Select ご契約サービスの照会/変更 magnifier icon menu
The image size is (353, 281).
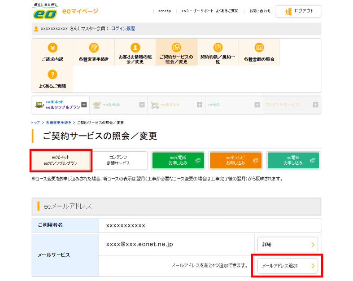(177, 52)
